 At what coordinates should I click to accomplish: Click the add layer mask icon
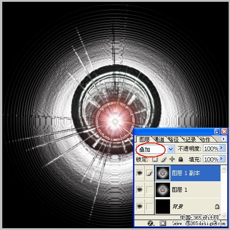[162, 223]
